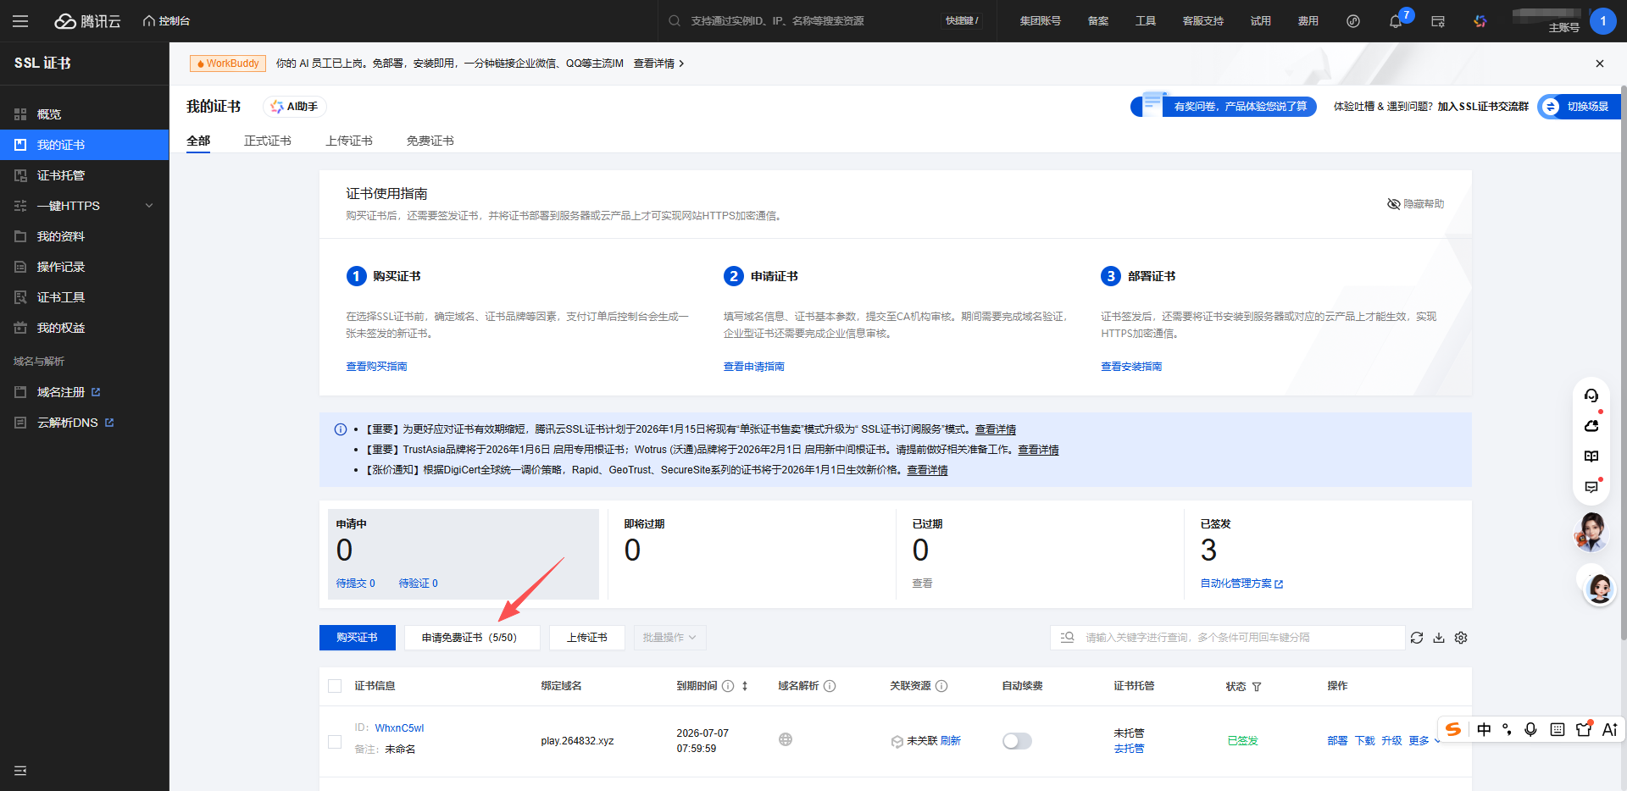Hide the guide with 隐藏帮助
This screenshot has height=791, width=1627.
pyautogui.click(x=1415, y=204)
